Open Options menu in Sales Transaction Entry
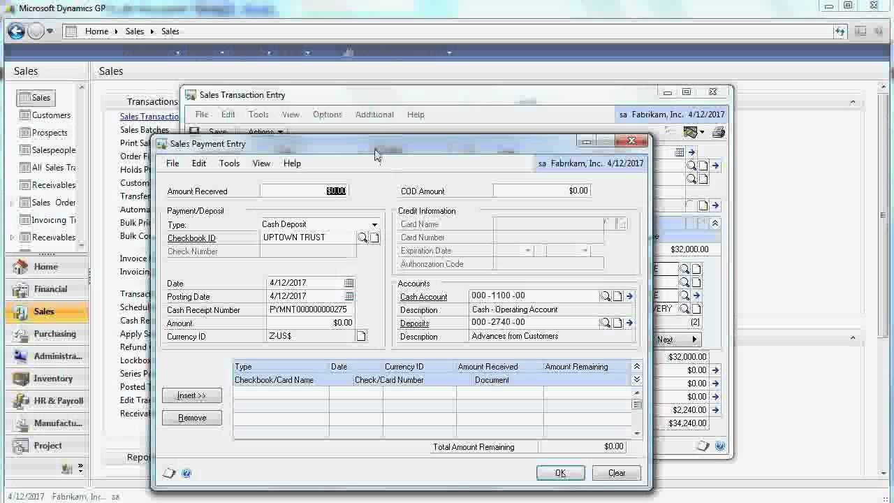The image size is (894, 503). [x=328, y=115]
